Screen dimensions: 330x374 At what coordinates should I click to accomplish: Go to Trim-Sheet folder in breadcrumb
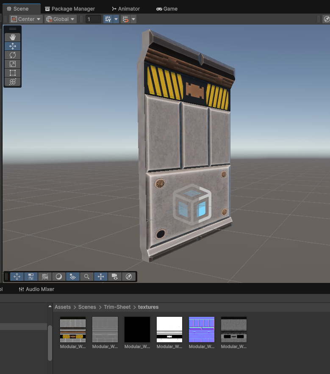117,307
